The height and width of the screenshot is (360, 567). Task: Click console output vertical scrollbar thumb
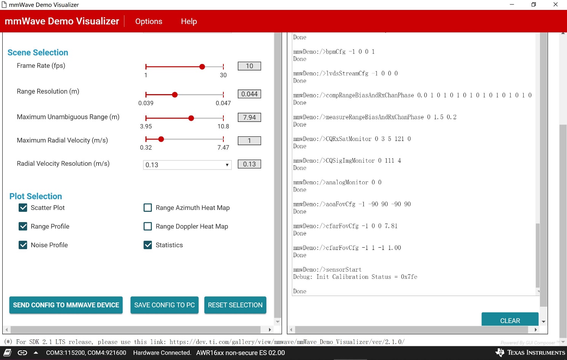pyautogui.click(x=538, y=255)
